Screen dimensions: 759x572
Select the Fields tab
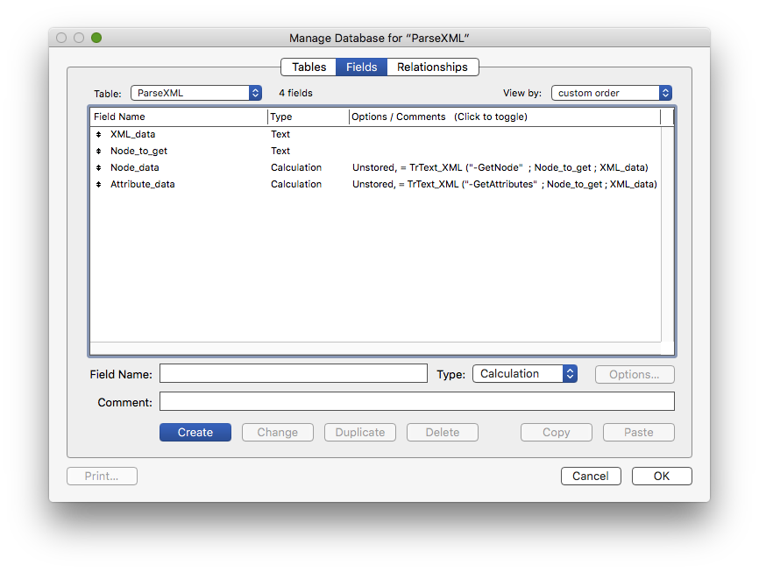361,67
